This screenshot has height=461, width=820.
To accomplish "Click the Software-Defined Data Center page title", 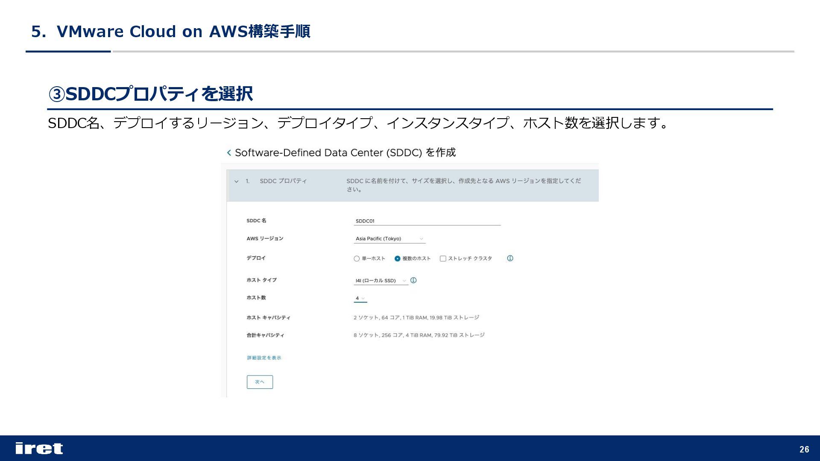I will point(345,153).
